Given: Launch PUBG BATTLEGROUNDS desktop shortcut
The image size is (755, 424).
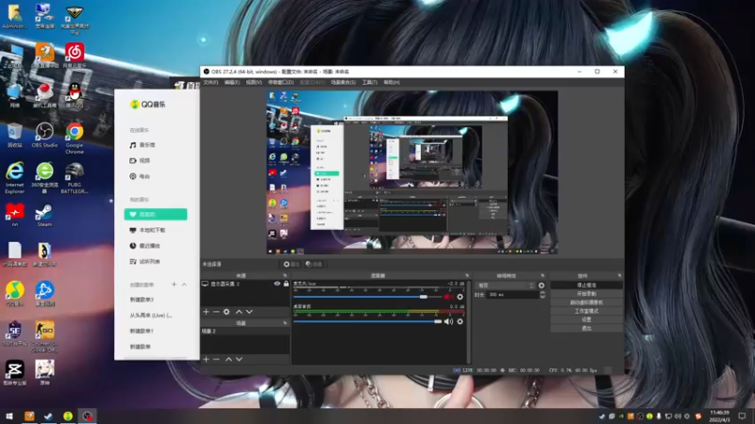Looking at the screenshot, I should point(75,178).
